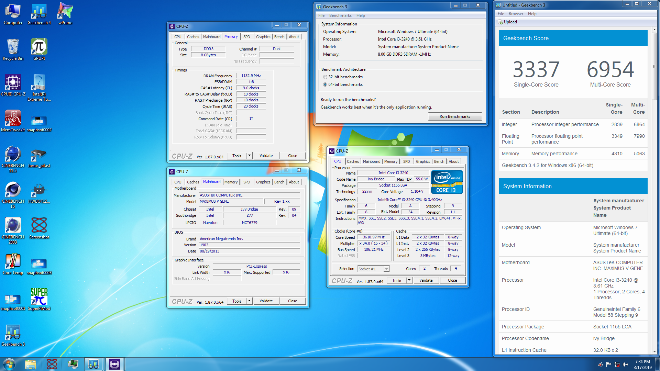Image resolution: width=660 pixels, height=371 pixels.
Task: Open the Benchmarks menu in Geekbench 3
Action: [340, 15]
